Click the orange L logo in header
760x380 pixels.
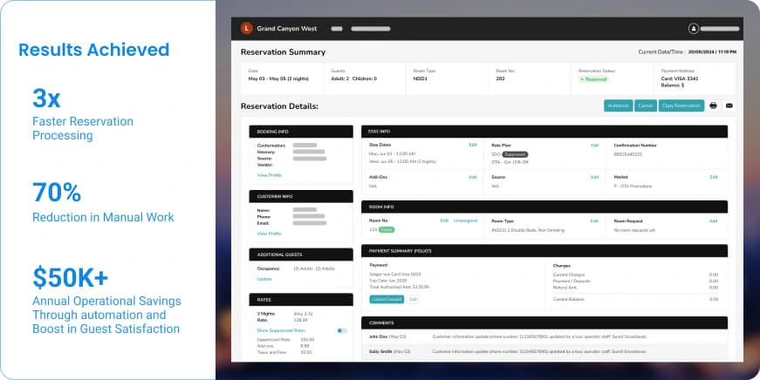point(247,29)
